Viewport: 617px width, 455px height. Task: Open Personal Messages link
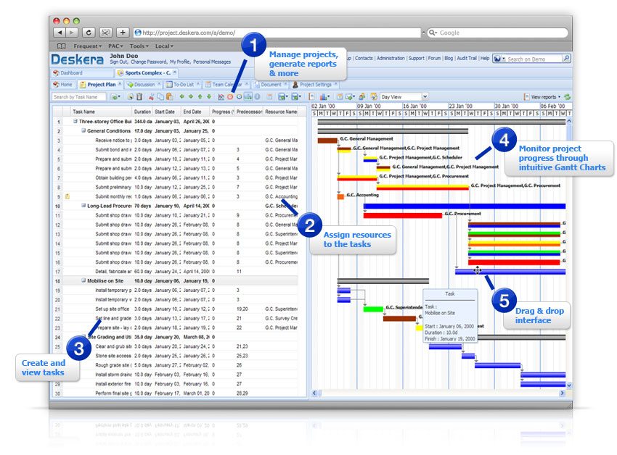tap(212, 62)
